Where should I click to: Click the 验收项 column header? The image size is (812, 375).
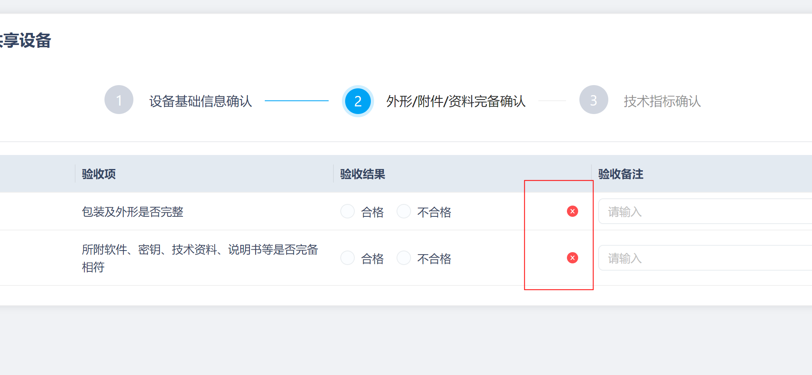(98, 174)
